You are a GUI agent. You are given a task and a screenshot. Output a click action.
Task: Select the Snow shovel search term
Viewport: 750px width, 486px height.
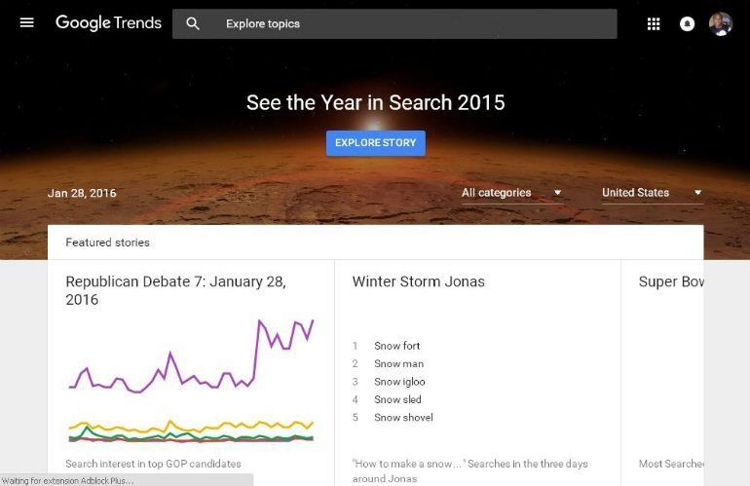tap(403, 418)
